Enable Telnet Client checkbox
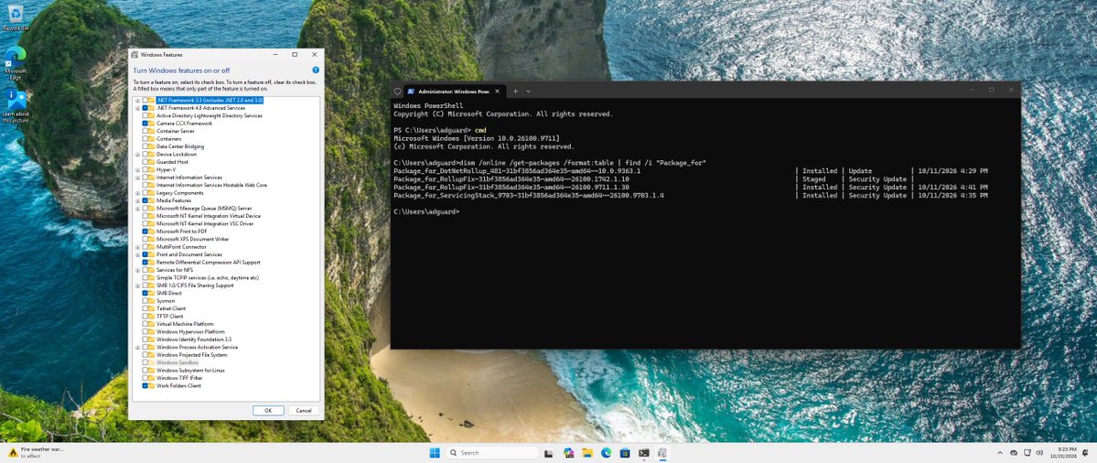 click(145, 308)
